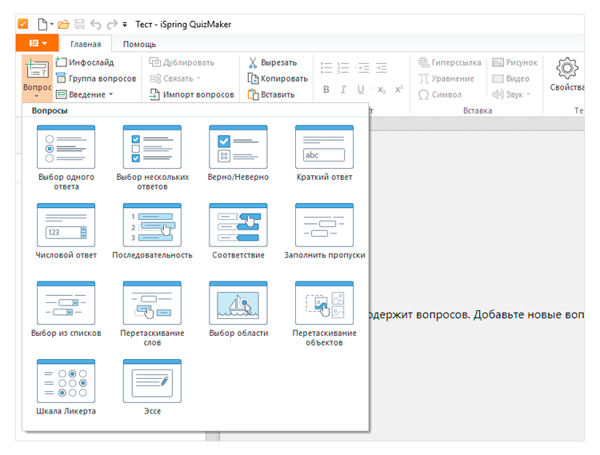The width and height of the screenshot is (600, 455).
Task: Click Вырезать to cut
Action: pyautogui.click(x=273, y=62)
